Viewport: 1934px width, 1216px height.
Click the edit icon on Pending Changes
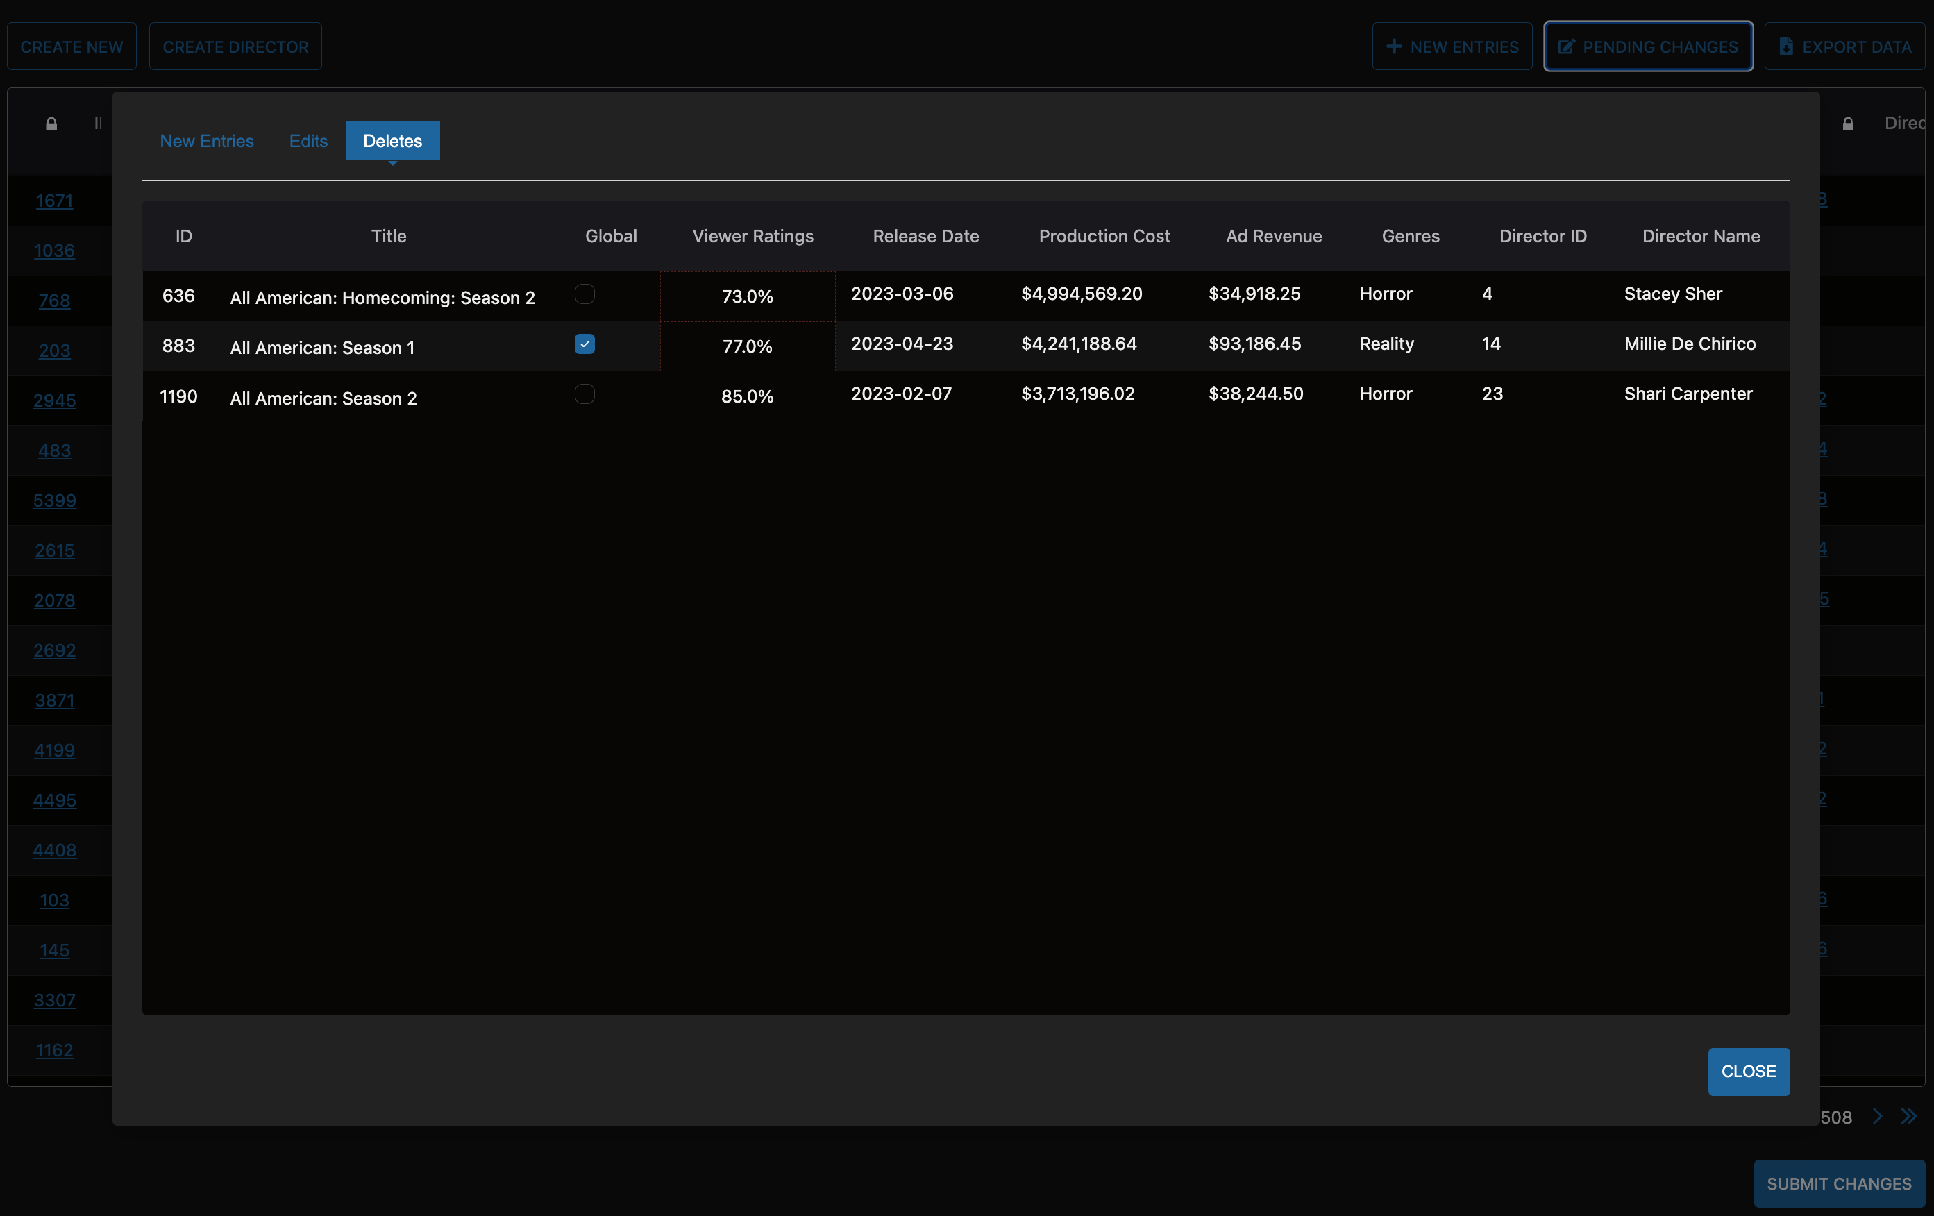tap(1565, 47)
